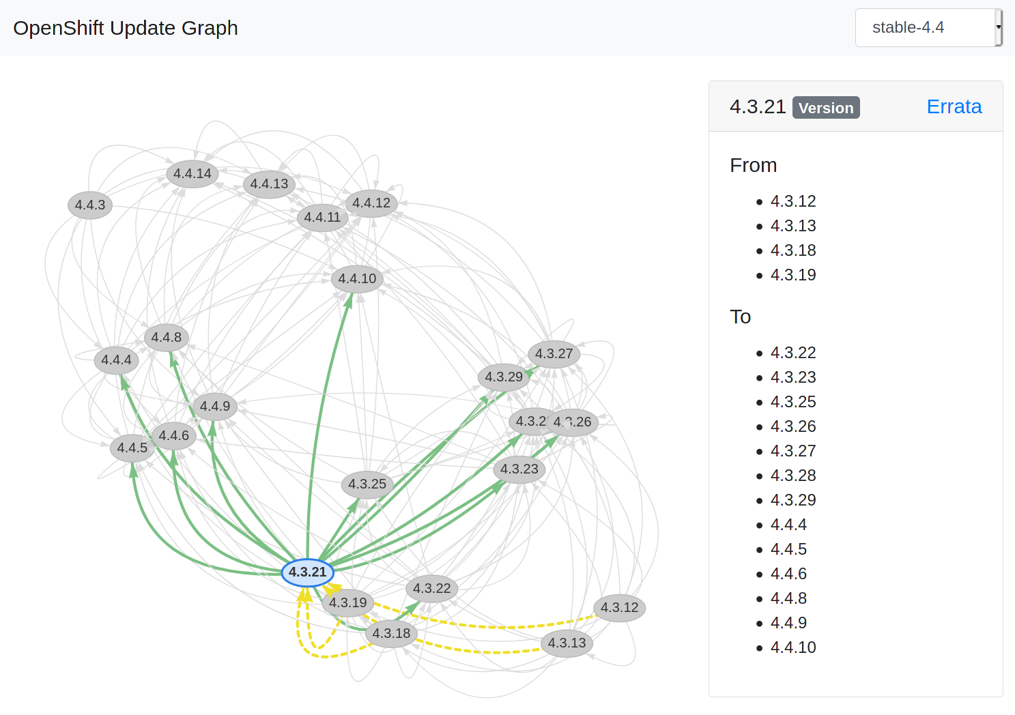Image resolution: width=1015 pixels, height=715 pixels.
Task: Click 4.4.4 in the To list
Action: coord(788,525)
